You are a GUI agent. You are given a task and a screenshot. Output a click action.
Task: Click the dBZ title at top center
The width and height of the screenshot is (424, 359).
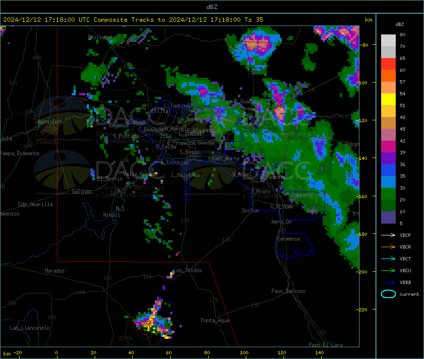(212, 7)
